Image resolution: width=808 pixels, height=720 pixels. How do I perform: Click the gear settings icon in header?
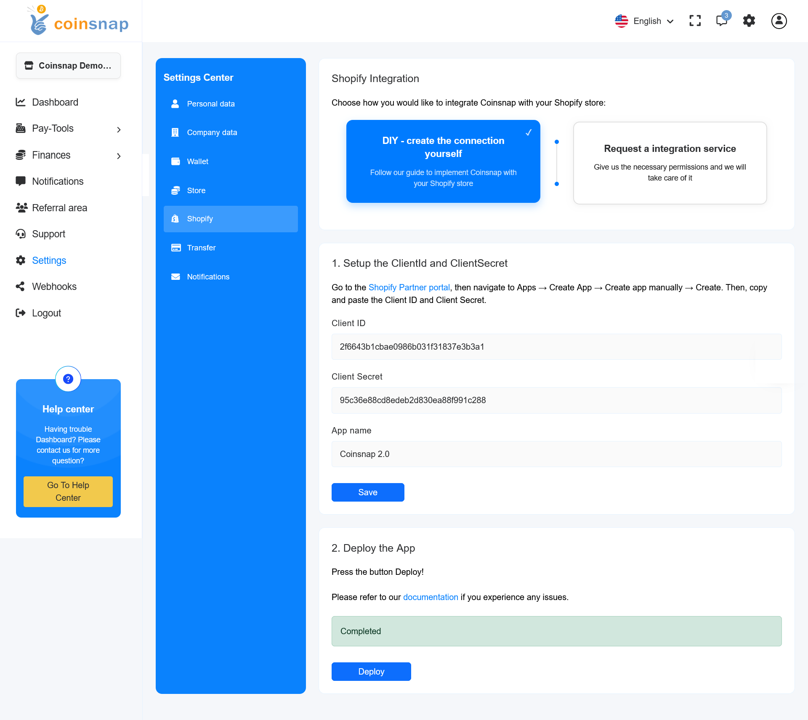(749, 21)
